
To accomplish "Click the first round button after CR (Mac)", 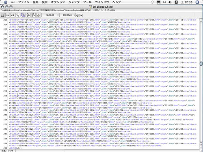I will [x=77, y=15].
